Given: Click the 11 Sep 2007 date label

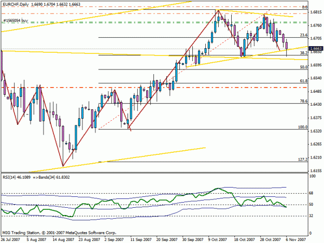Looking at the screenshot, I should pyautogui.click(x=141, y=239).
